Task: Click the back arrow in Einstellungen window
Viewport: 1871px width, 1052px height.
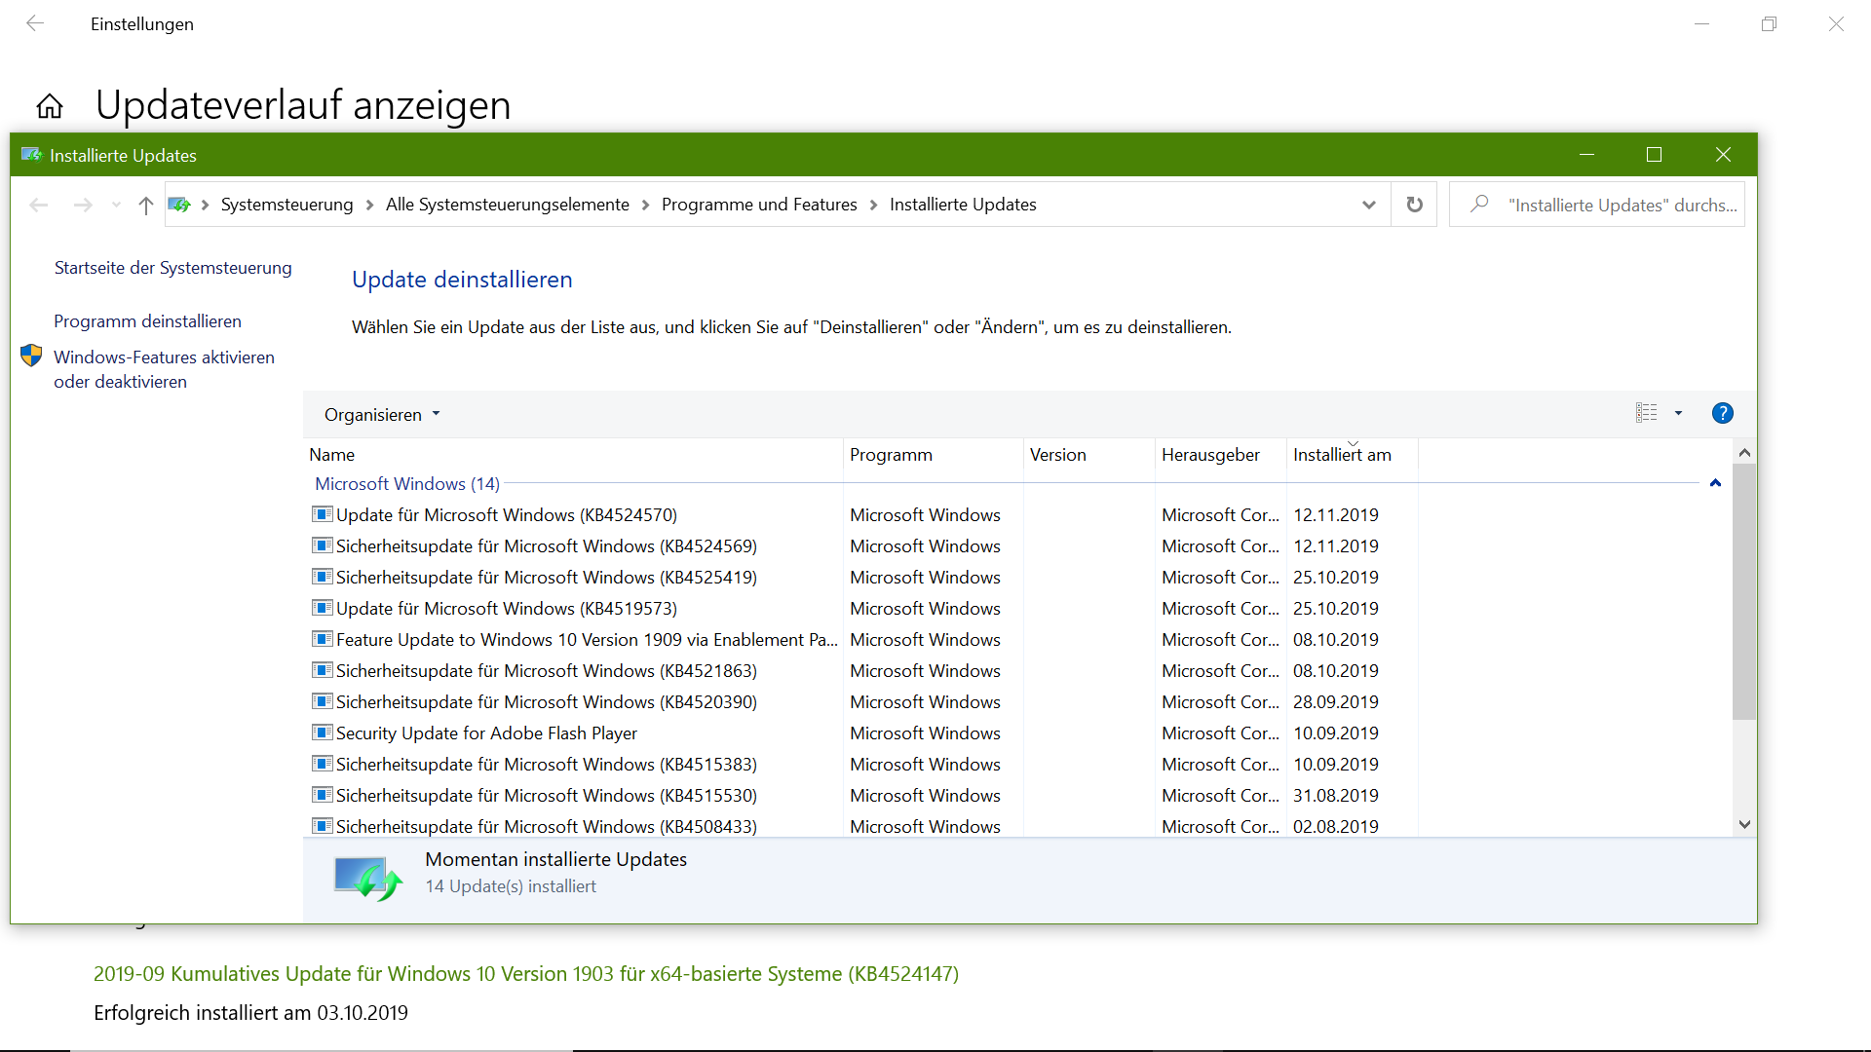Action: (35, 23)
